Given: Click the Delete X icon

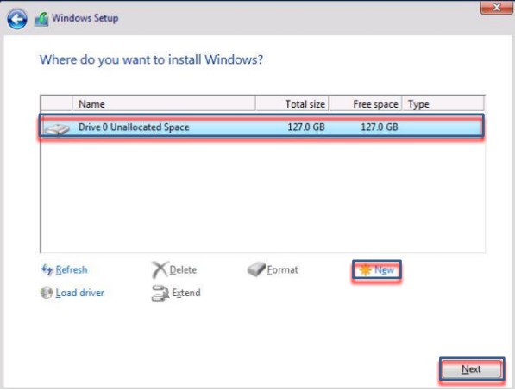Looking at the screenshot, I should click(160, 269).
